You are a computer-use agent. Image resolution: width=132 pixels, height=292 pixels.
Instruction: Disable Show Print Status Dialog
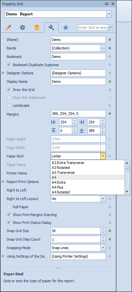[9, 223]
